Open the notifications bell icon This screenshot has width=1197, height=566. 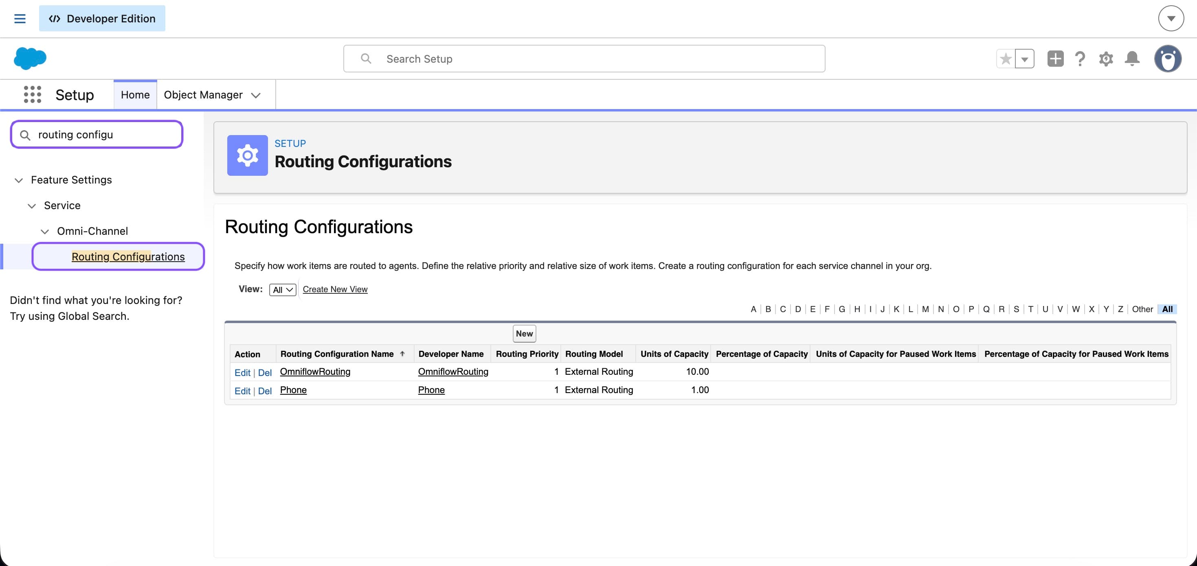[1132, 59]
